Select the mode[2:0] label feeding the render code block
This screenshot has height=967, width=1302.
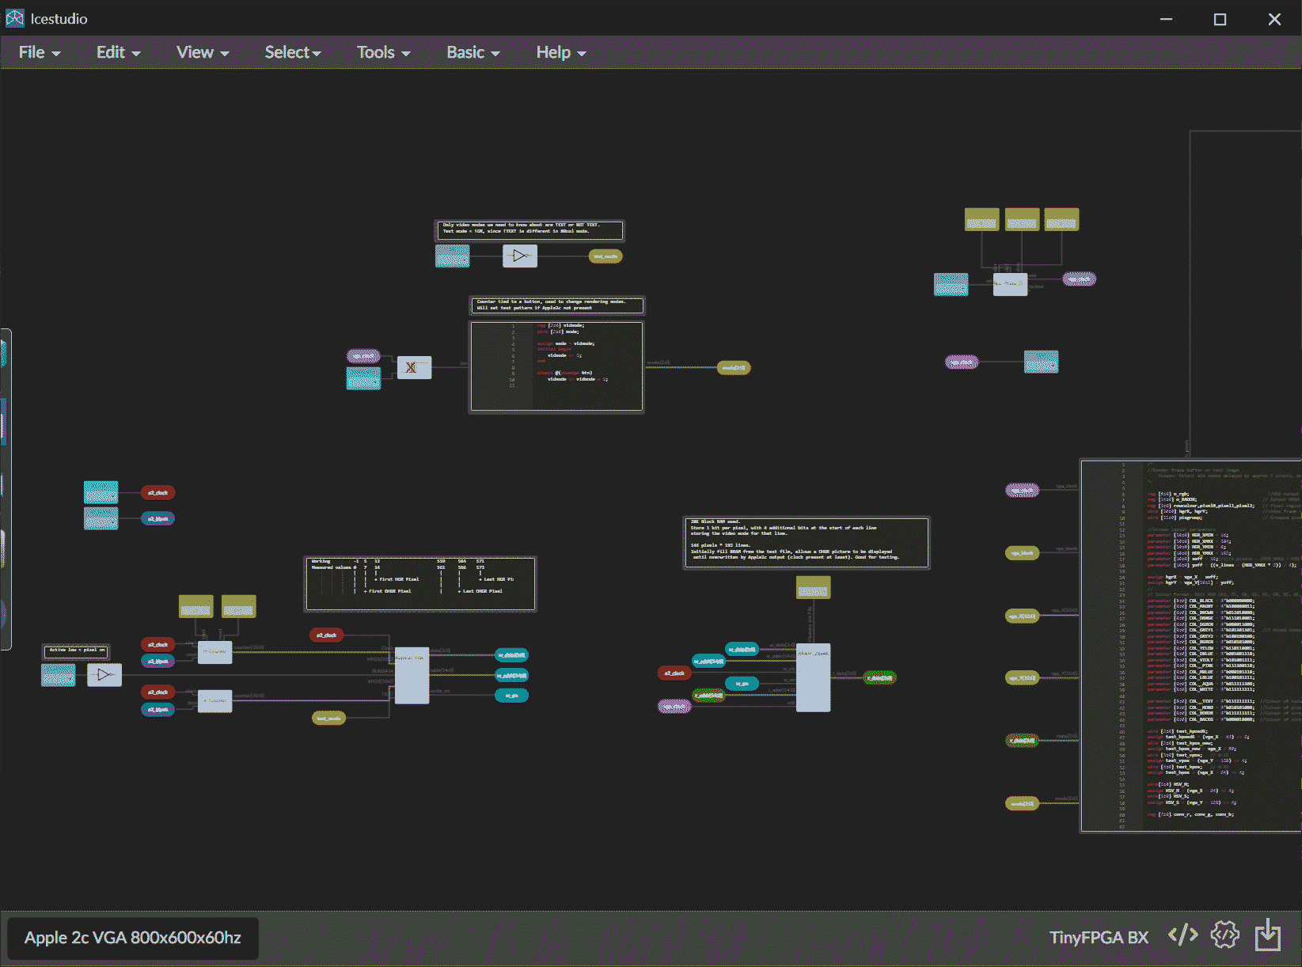(x=1022, y=804)
